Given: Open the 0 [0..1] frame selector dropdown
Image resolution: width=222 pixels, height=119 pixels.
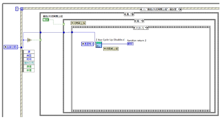Looking at the screenshot, I should coord(146,28).
